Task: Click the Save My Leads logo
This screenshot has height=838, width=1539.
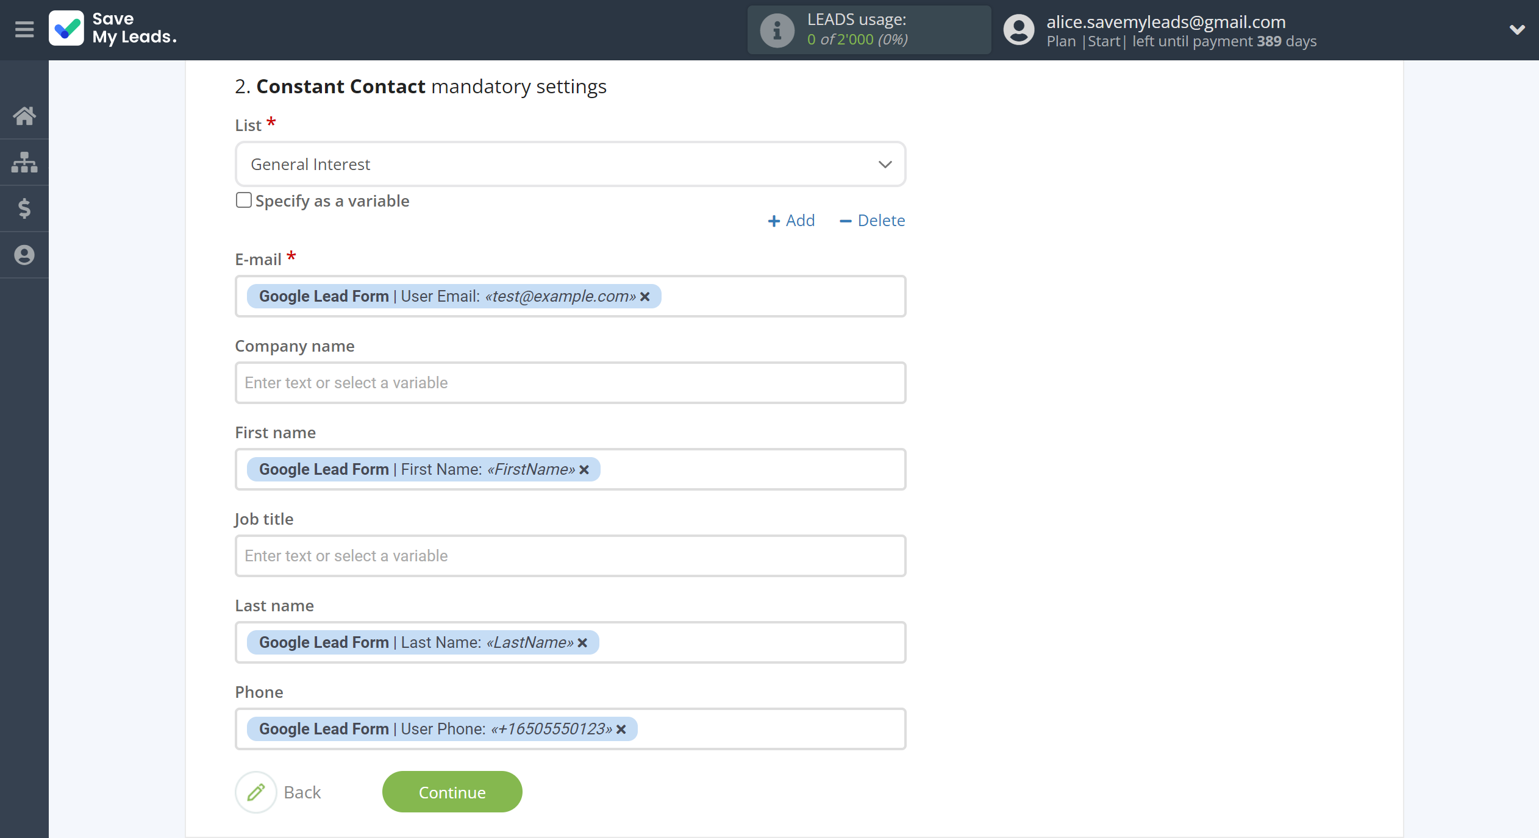Action: point(113,29)
